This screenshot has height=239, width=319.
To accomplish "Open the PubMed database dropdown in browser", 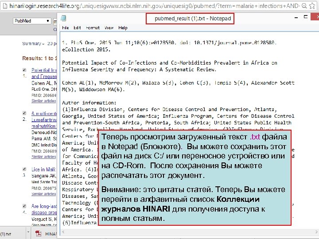I will [32, 21].
